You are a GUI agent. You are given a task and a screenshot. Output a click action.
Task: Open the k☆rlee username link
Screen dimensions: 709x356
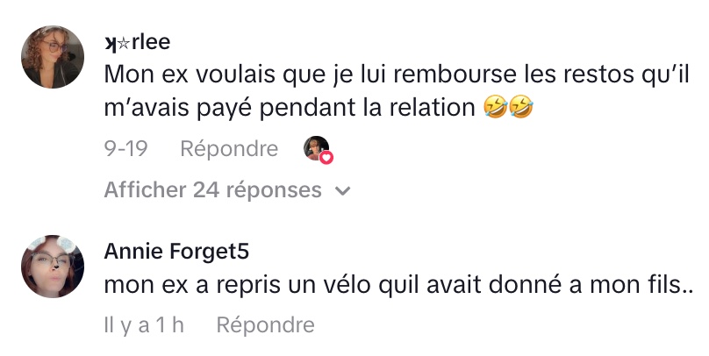tap(137, 42)
